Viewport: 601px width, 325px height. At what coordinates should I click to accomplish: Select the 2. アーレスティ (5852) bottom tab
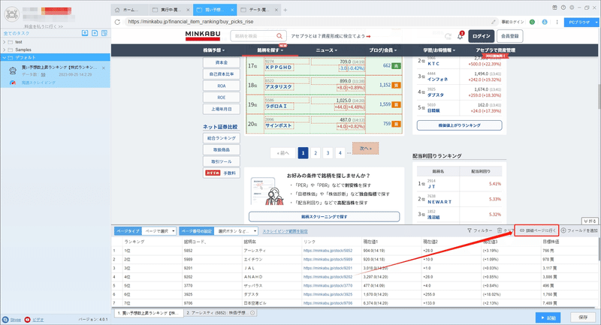221,313
